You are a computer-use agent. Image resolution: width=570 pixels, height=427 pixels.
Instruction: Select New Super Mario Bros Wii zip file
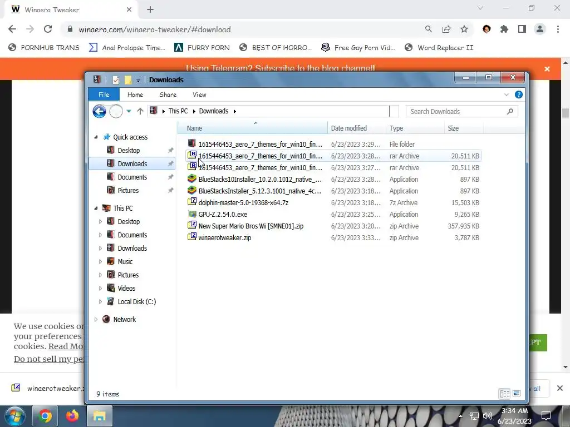click(333, 226)
